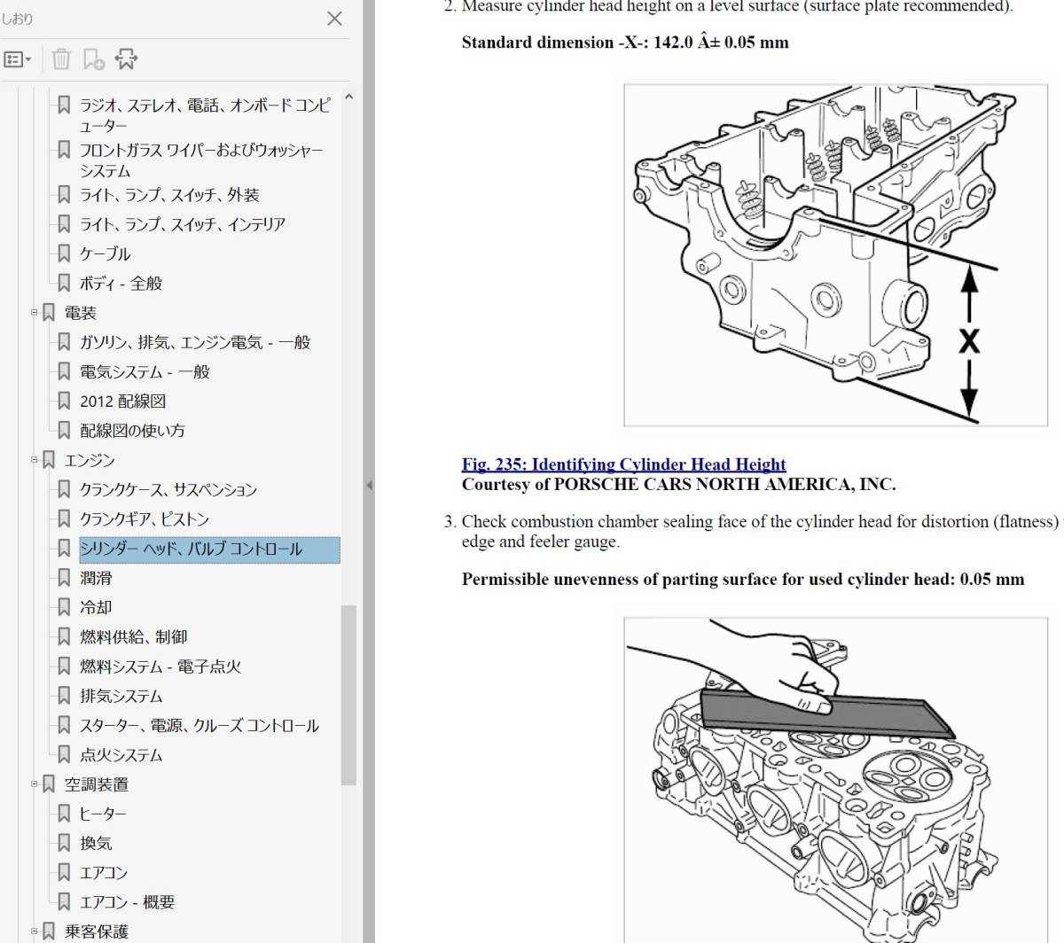Open the ボディ - 全般 bookmark

(x=121, y=284)
